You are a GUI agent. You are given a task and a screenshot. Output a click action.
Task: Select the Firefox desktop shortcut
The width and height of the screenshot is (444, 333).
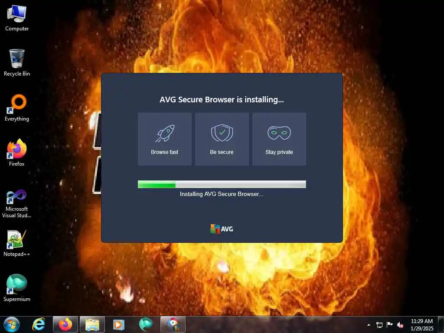[x=17, y=153]
